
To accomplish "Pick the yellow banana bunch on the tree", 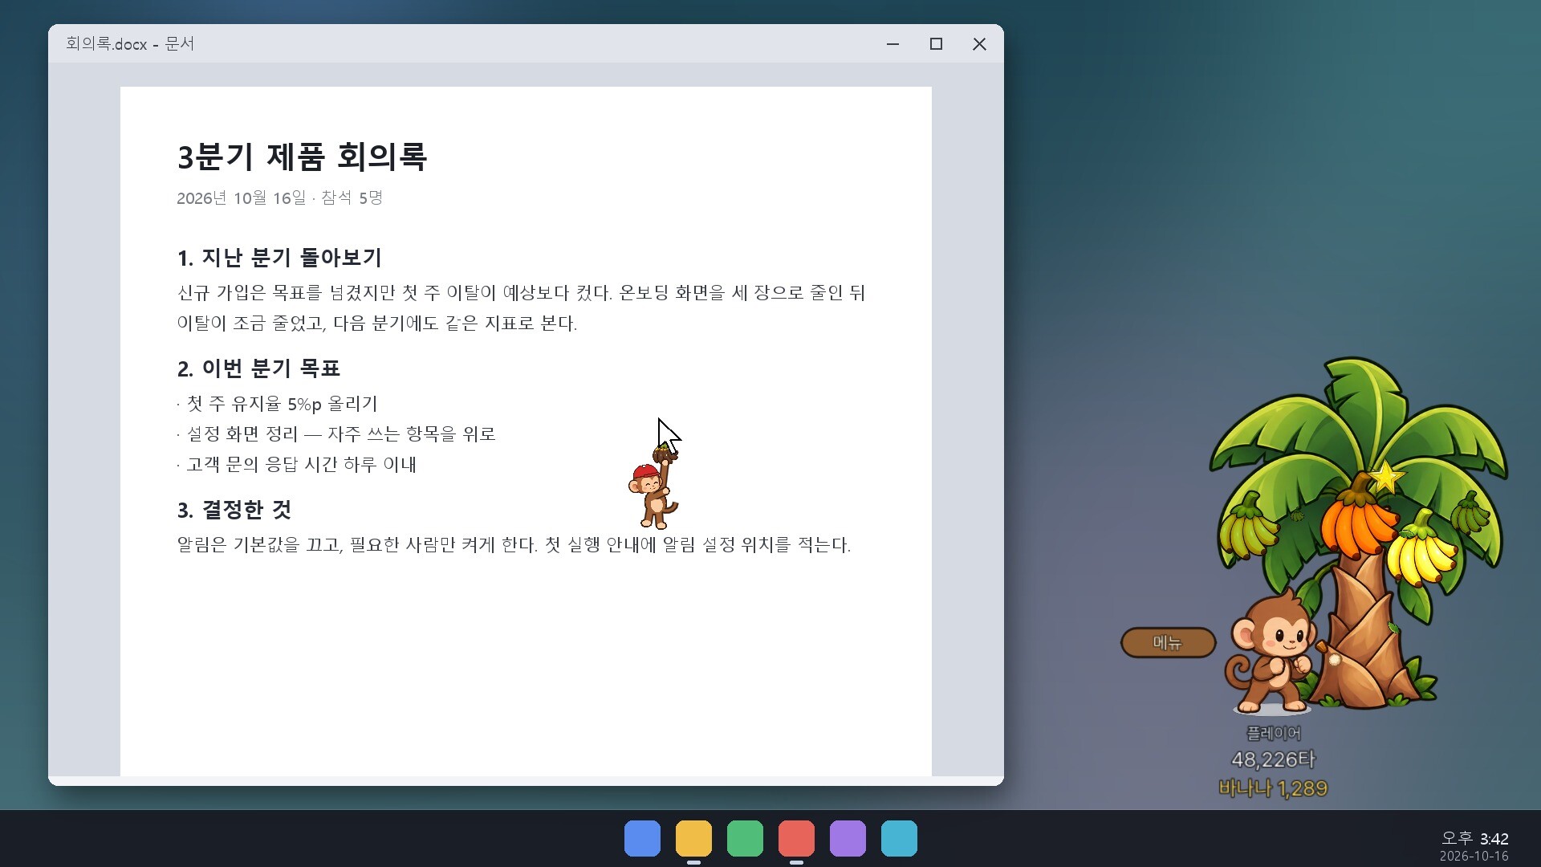I will pyautogui.click(x=1421, y=551).
